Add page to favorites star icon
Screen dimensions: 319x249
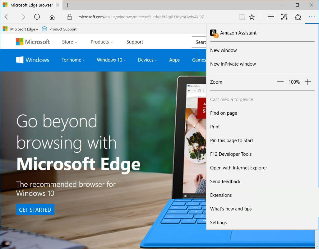[x=252, y=17]
